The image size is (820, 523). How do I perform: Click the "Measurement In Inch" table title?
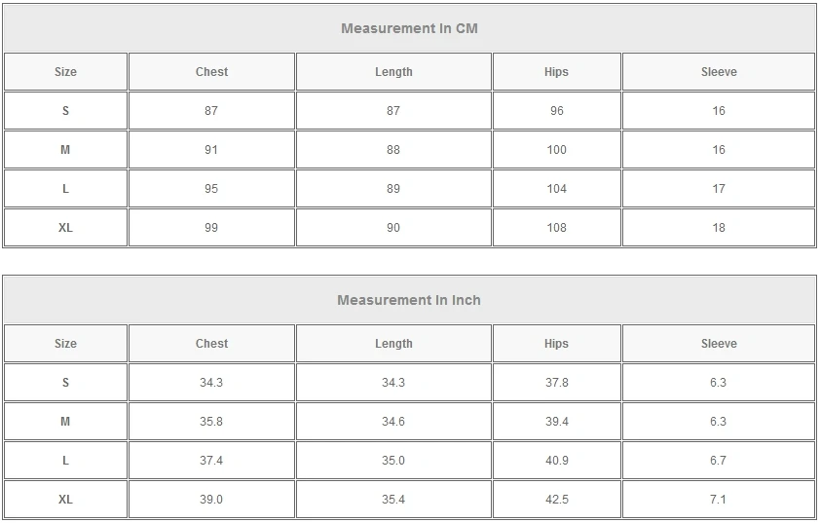click(409, 300)
